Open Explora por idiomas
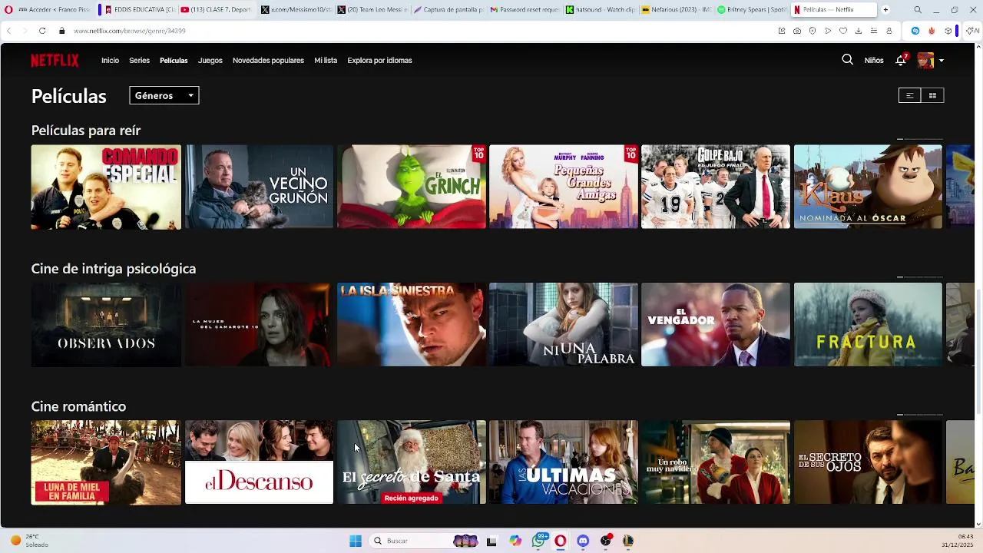The height and width of the screenshot is (553, 983). (x=379, y=60)
